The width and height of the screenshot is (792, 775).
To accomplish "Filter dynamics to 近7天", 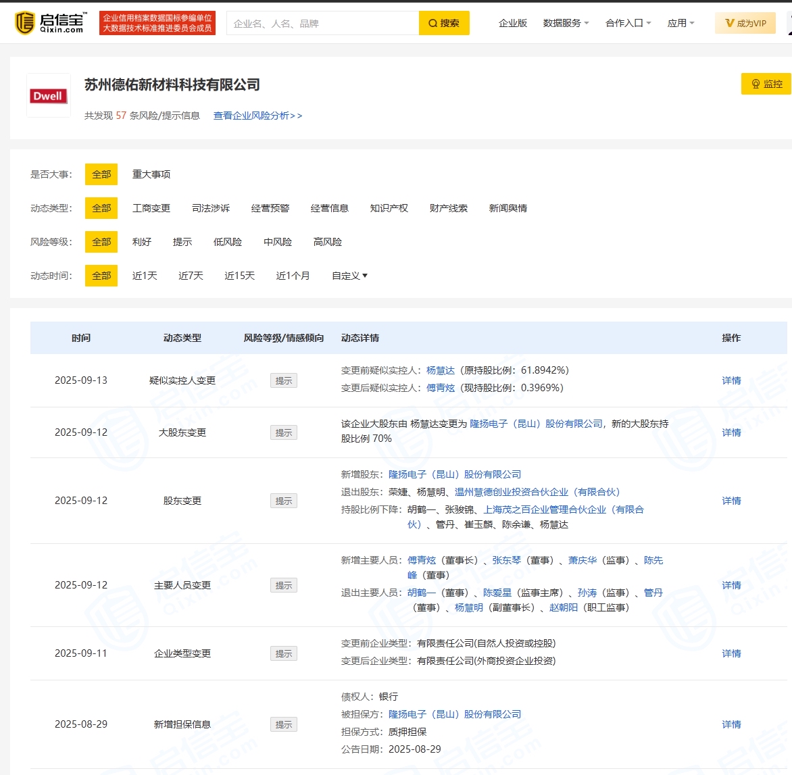I will click(x=191, y=276).
